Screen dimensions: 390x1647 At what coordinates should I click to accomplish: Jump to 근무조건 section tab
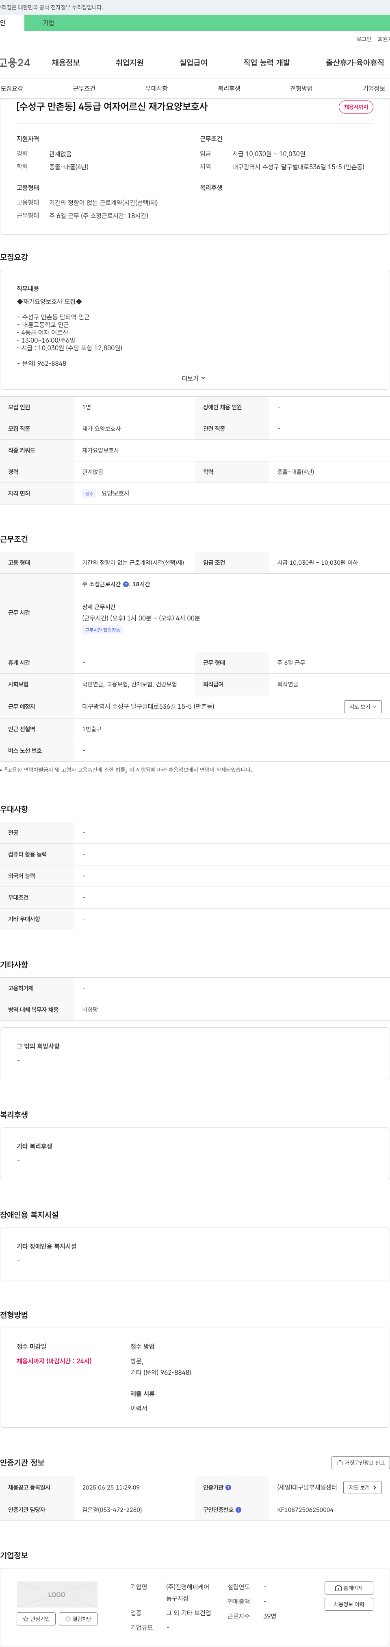pos(84,88)
